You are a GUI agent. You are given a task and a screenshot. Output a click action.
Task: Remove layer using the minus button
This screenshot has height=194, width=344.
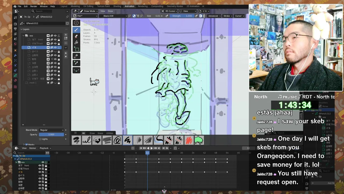(66, 43)
